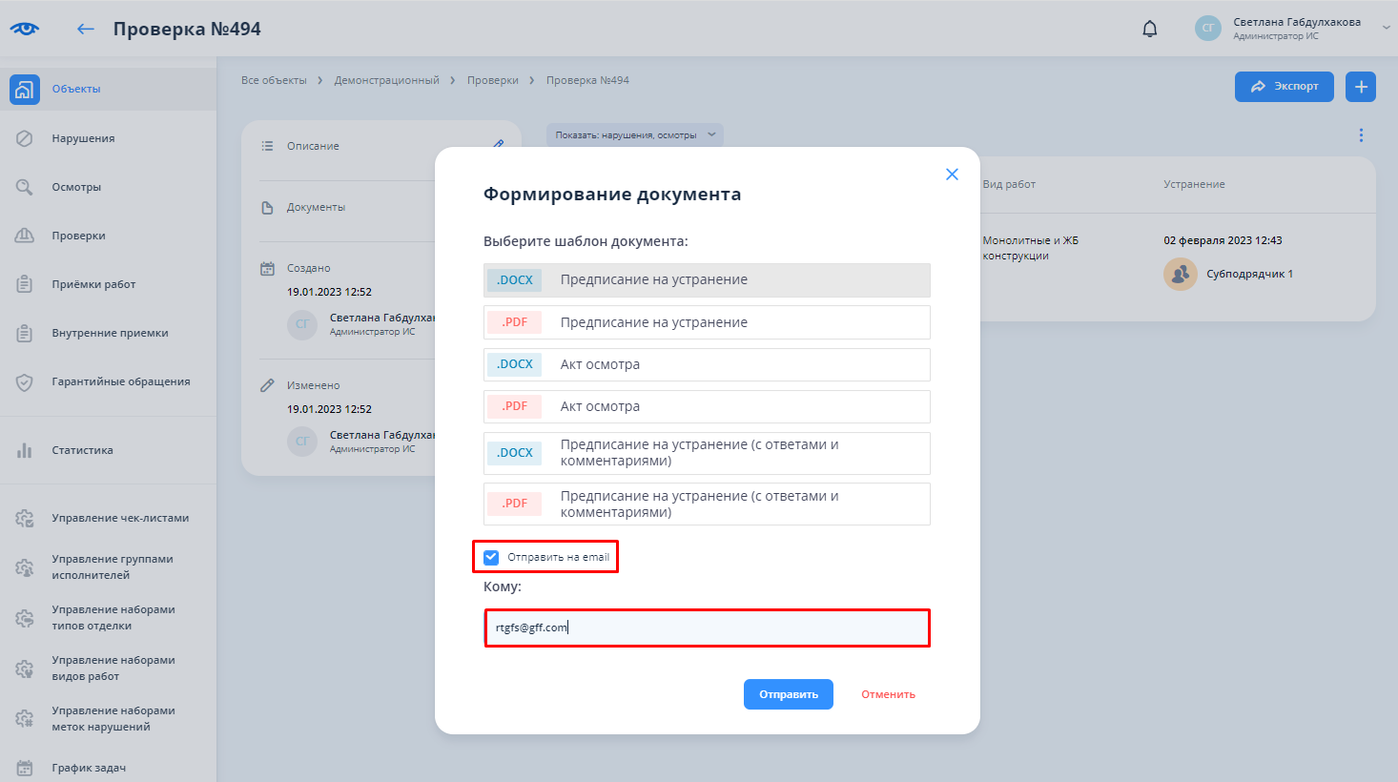The width and height of the screenshot is (1398, 782).
Task: Click the Субподрядчик 1 avatar icon
Action: click(x=1180, y=275)
